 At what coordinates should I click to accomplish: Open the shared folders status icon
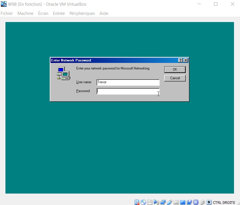(176, 202)
